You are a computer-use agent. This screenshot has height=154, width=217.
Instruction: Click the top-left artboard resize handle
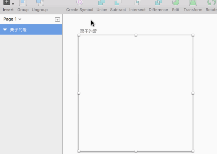pyautogui.click(x=79, y=35)
